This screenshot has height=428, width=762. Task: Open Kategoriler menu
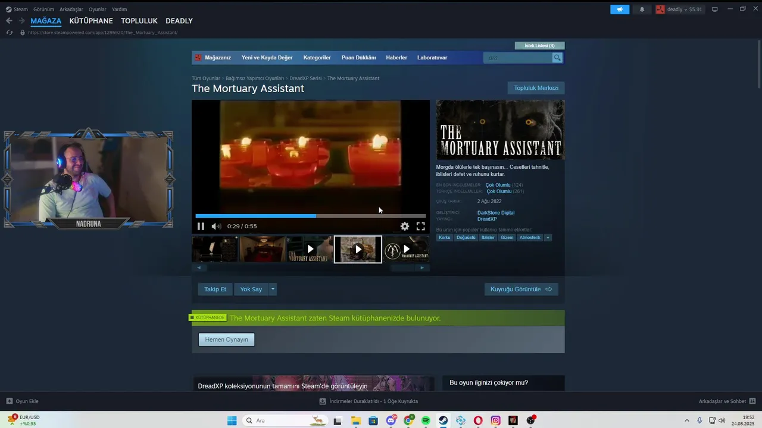[317, 58]
